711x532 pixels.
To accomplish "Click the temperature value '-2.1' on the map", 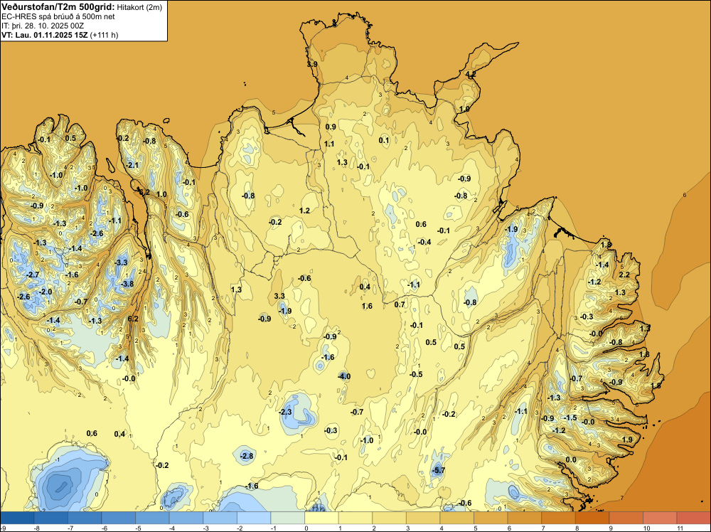I will tap(132, 165).
